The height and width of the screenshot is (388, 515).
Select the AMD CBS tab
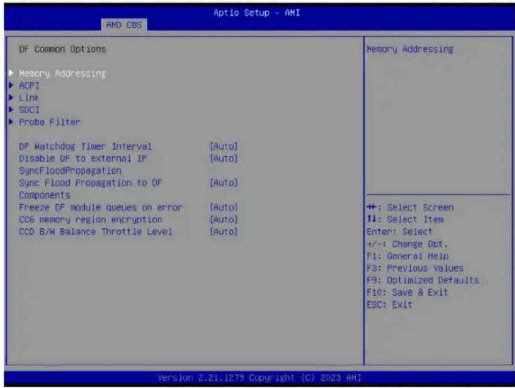click(124, 25)
